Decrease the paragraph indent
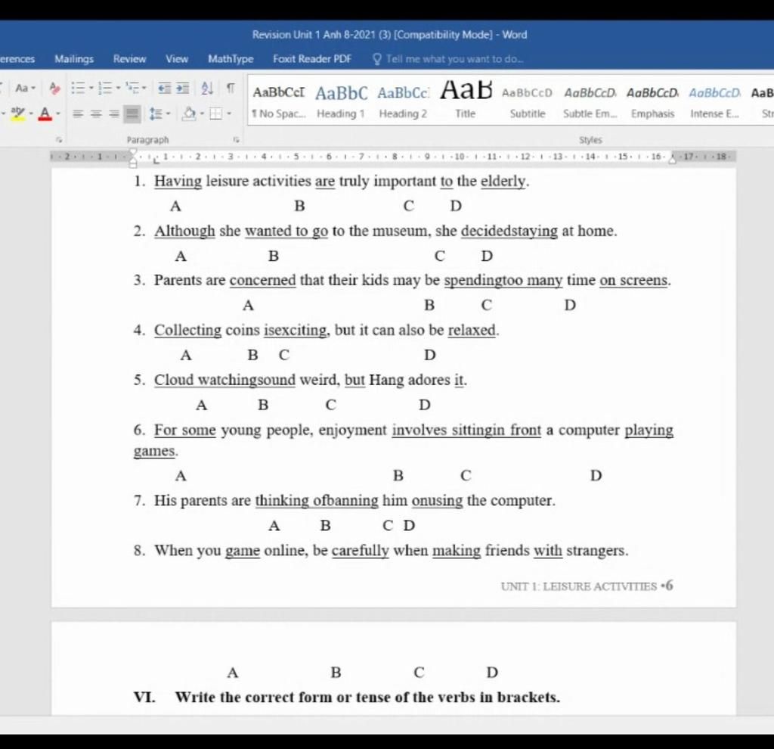 point(164,89)
